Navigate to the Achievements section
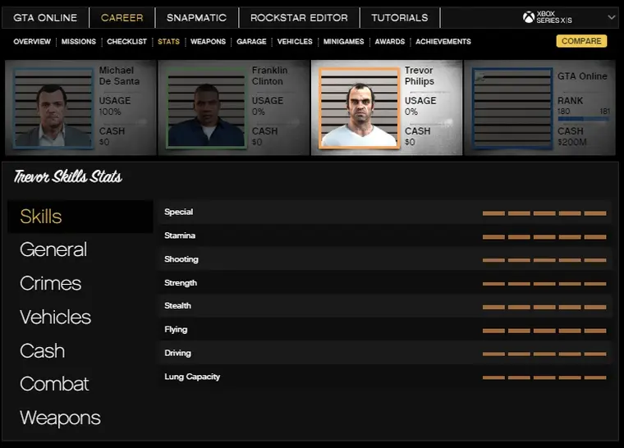The image size is (624, 448). point(443,42)
